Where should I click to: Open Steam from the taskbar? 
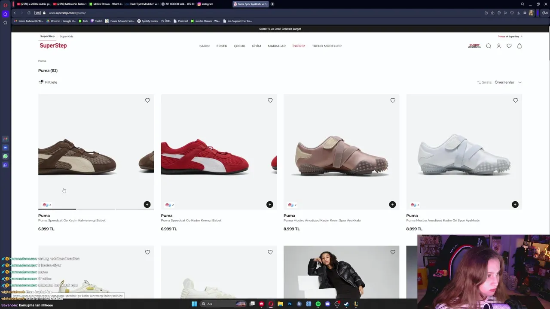coord(346,304)
